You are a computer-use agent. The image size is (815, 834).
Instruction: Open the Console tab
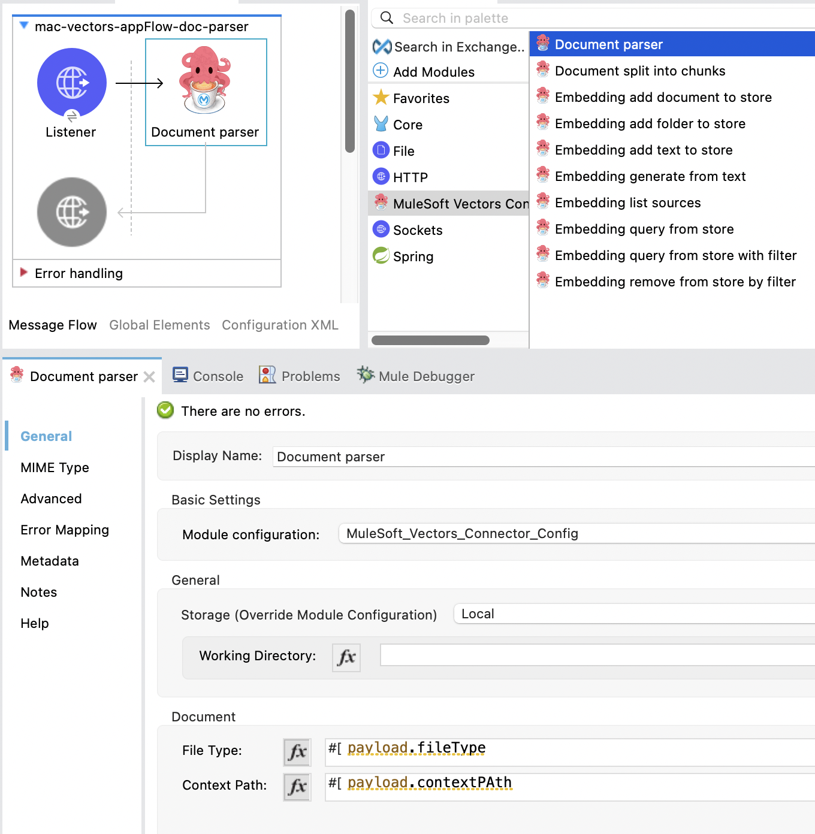[208, 376]
